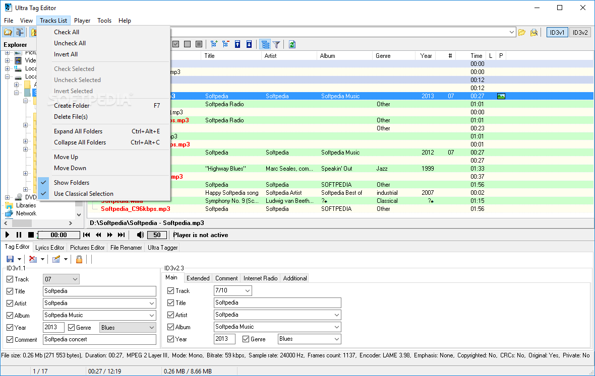Screen dimensions: 595x376
Task: Click the Play button in player
Action: click(7, 235)
